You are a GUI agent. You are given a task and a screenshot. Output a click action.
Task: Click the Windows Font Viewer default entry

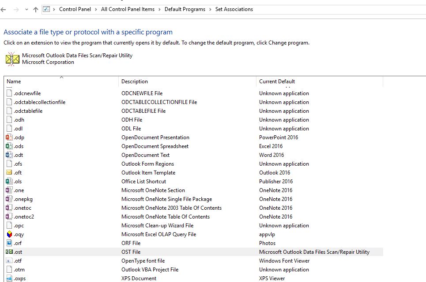[284, 260]
